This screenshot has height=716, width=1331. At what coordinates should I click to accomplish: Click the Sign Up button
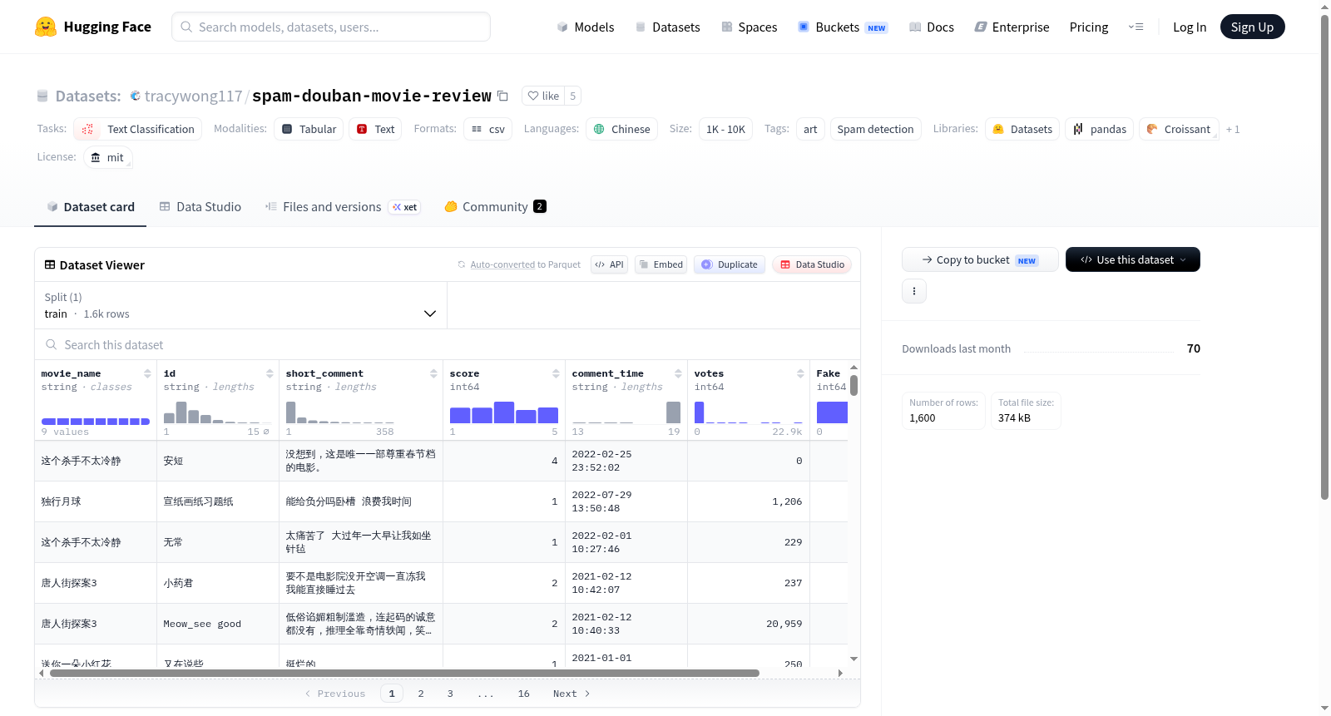[x=1252, y=27]
